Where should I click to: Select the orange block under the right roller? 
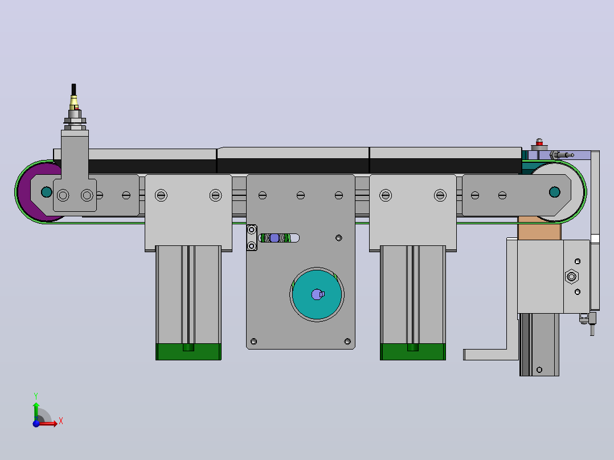(539, 229)
